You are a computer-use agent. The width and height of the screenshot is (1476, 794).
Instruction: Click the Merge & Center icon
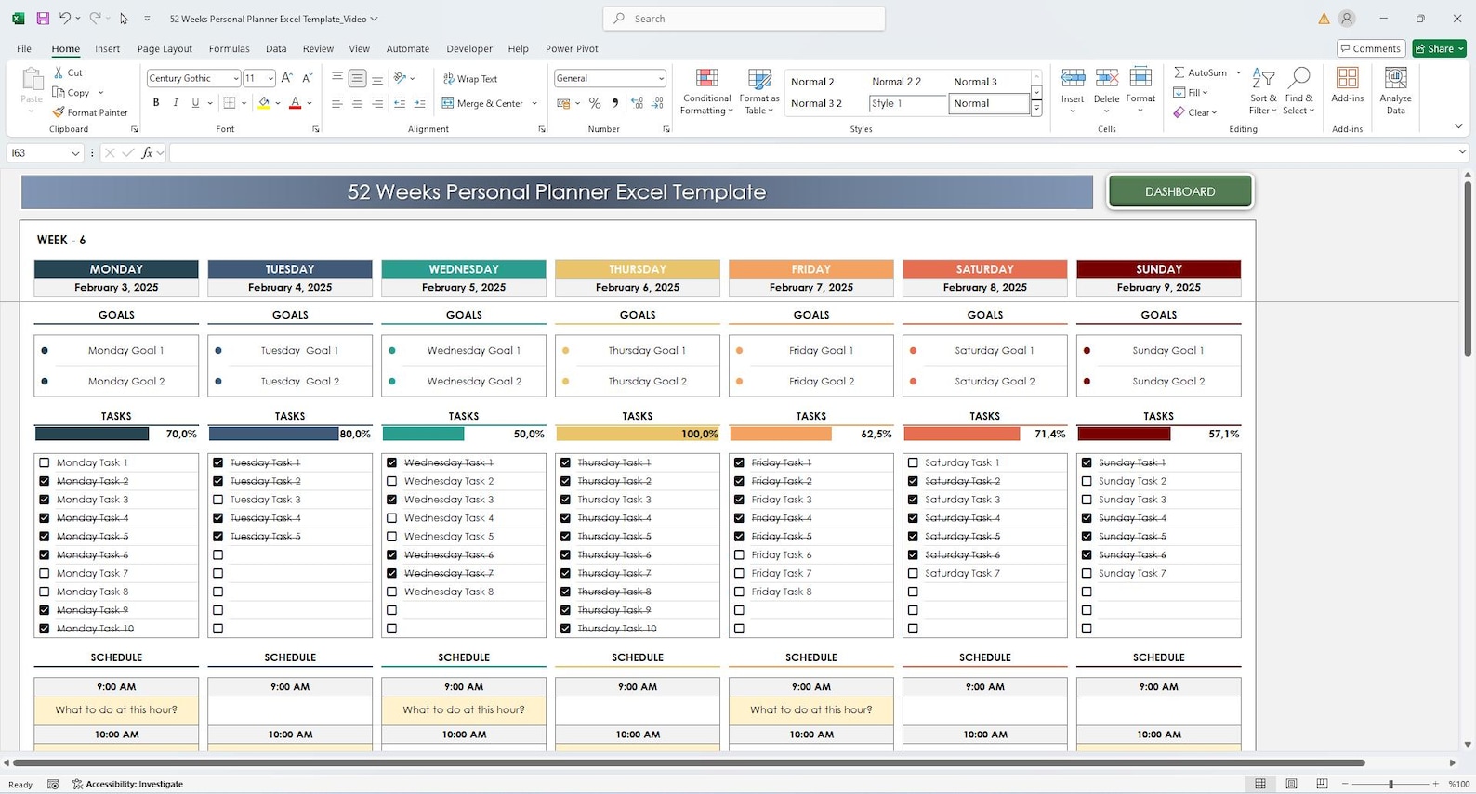pos(448,103)
